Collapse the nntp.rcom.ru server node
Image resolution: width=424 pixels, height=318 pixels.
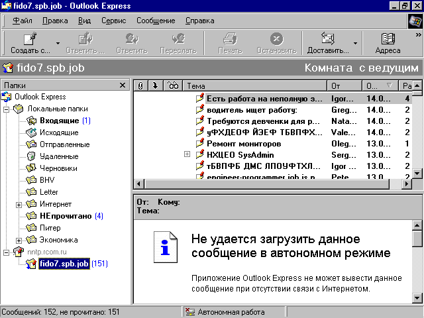tap(6, 252)
